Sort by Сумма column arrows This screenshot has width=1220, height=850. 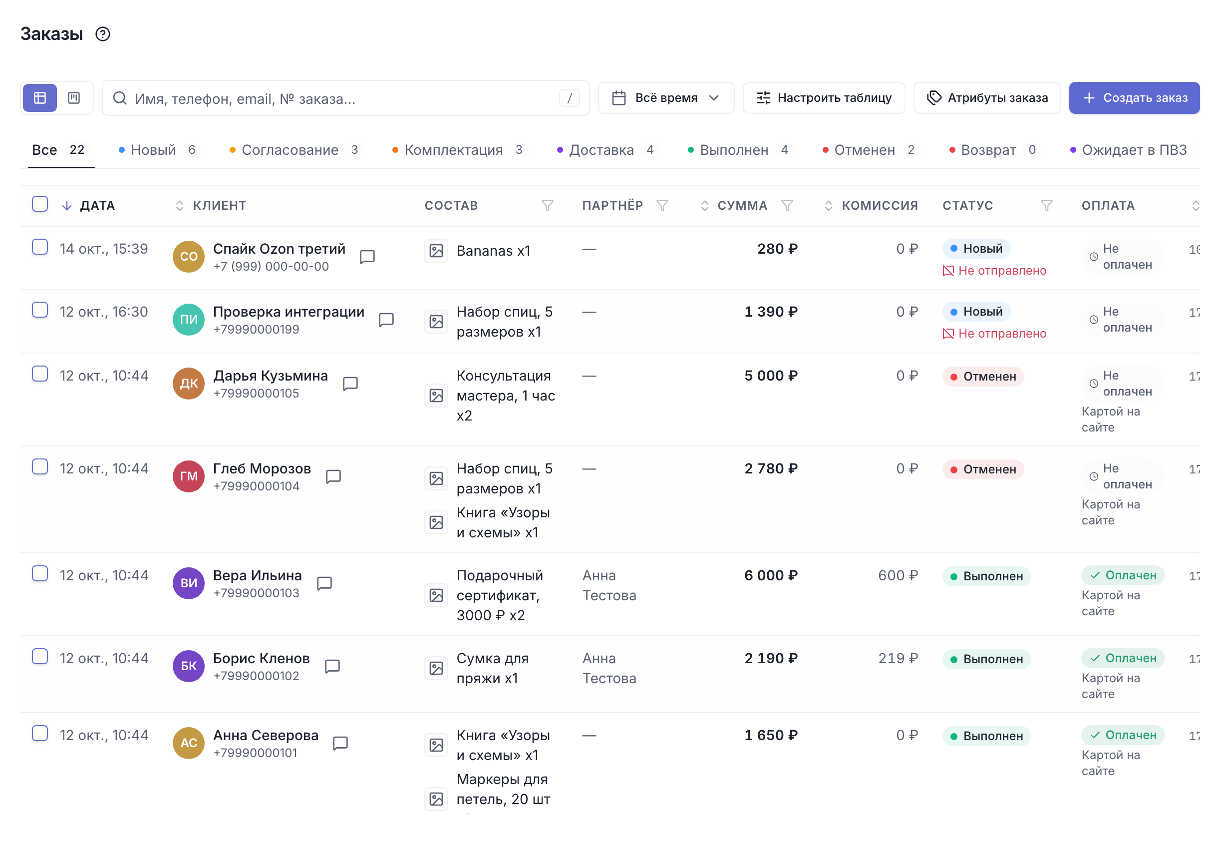pos(704,206)
